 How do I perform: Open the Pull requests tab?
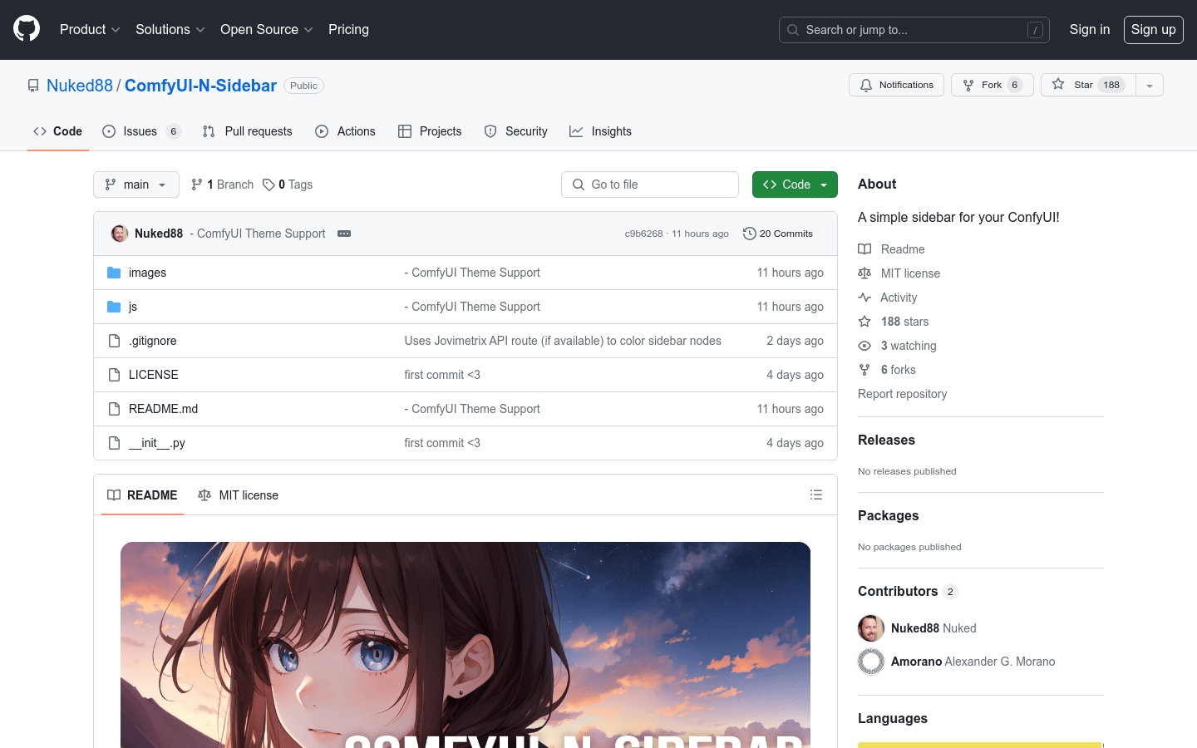click(247, 130)
